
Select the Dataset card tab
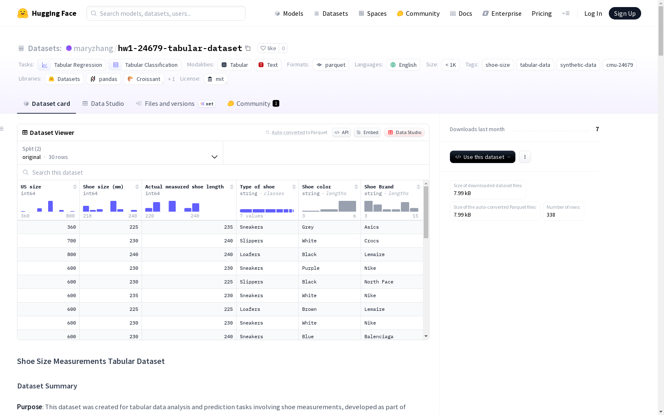(46, 104)
